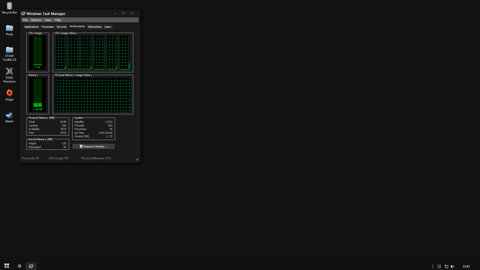The height and width of the screenshot is (270, 480).
Task: Click the Up Time value 0:00:16:09
Action: (x=105, y=133)
